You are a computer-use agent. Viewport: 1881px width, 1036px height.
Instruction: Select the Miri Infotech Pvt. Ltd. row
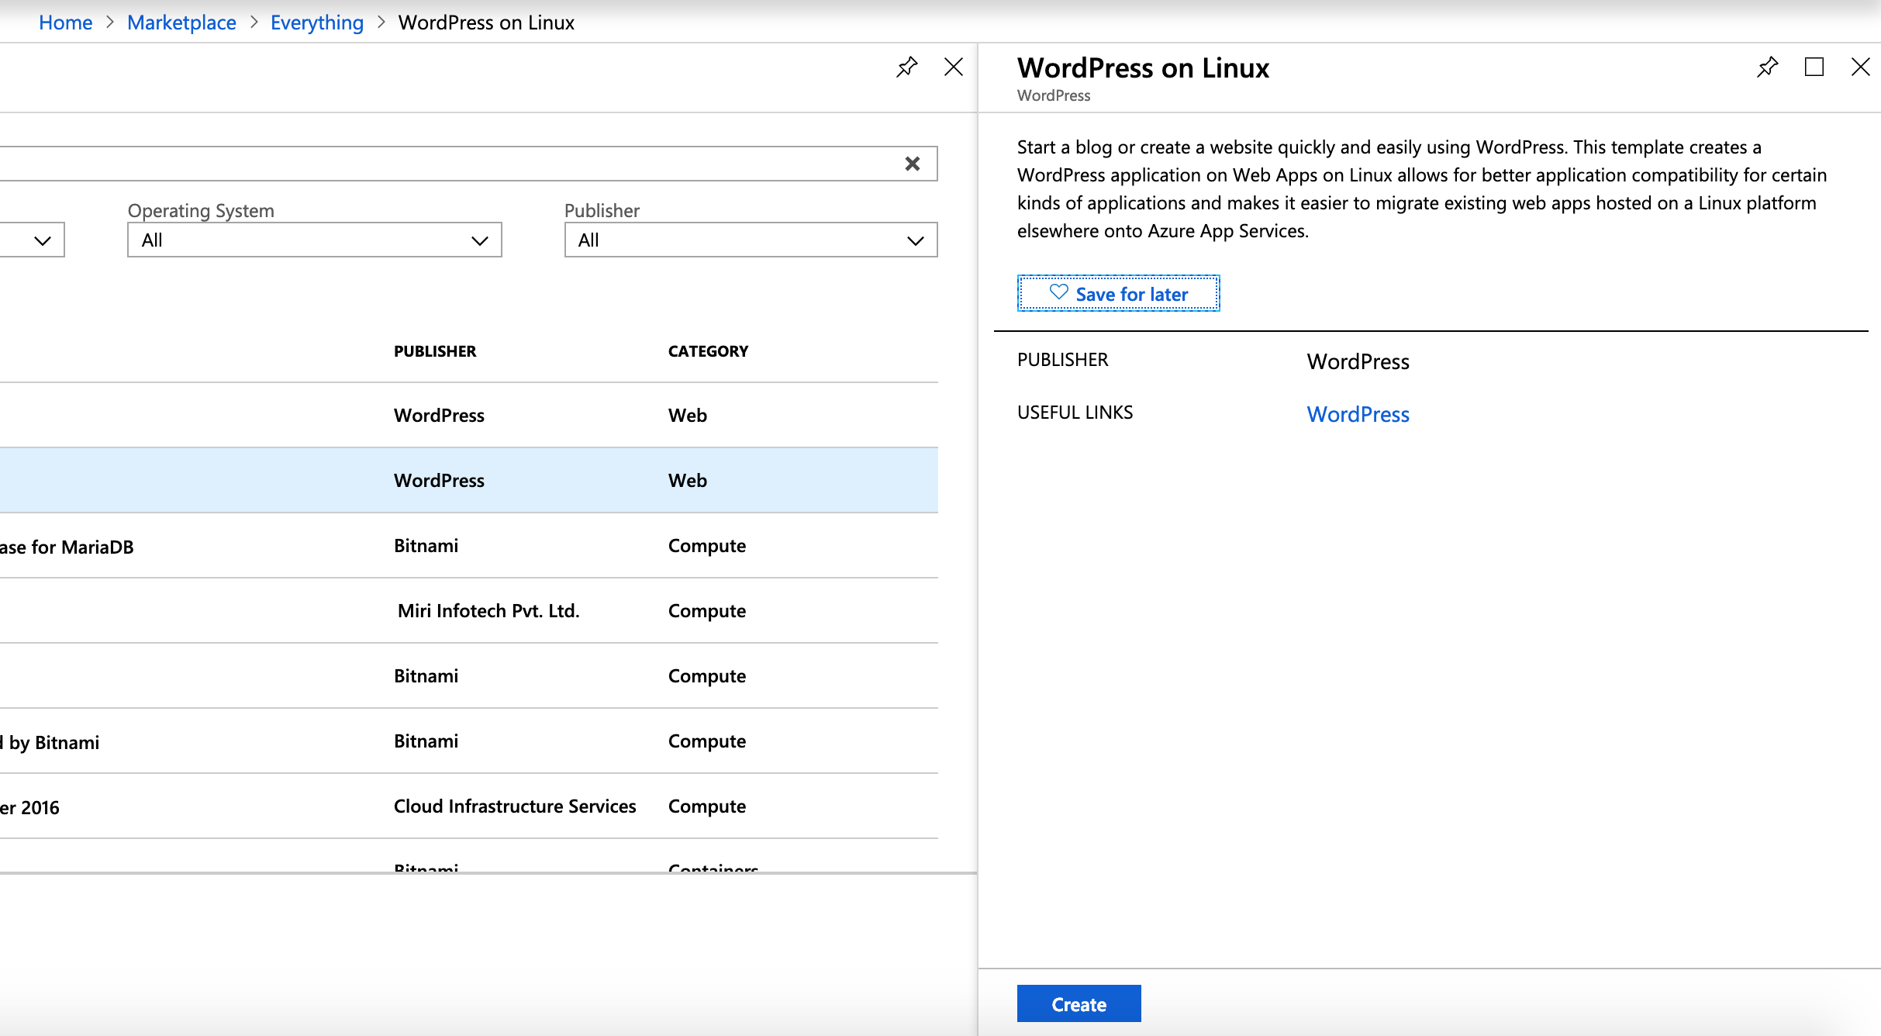click(488, 611)
